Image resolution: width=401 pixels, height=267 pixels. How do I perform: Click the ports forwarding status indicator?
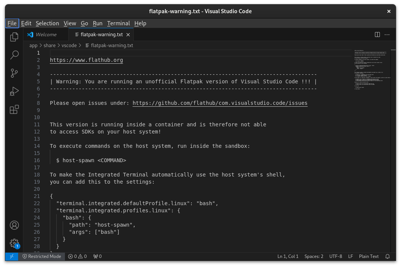[x=97, y=256]
